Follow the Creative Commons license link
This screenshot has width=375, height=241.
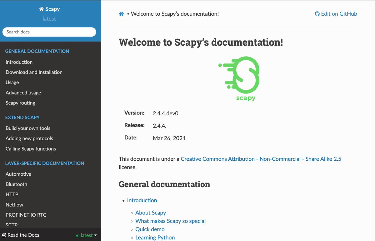tap(261, 159)
